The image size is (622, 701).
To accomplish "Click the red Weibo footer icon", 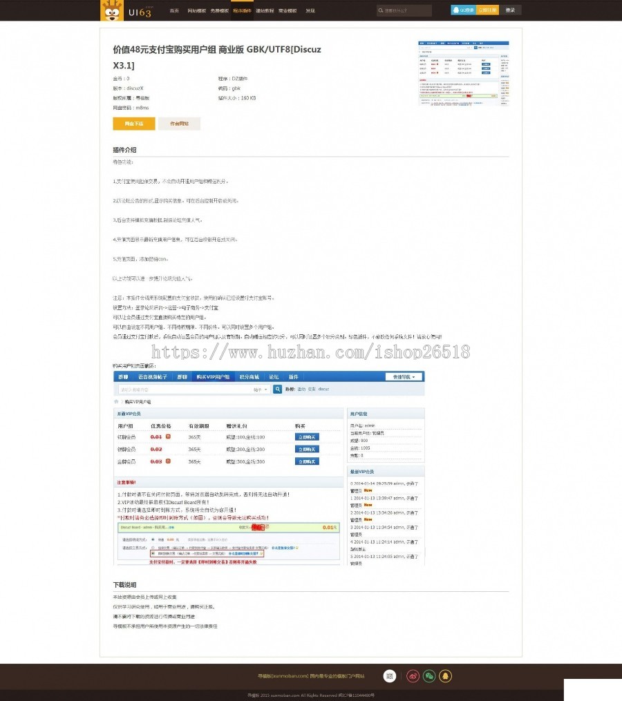I will point(413,676).
